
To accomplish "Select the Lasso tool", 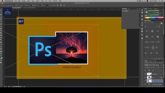I will [1, 15].
